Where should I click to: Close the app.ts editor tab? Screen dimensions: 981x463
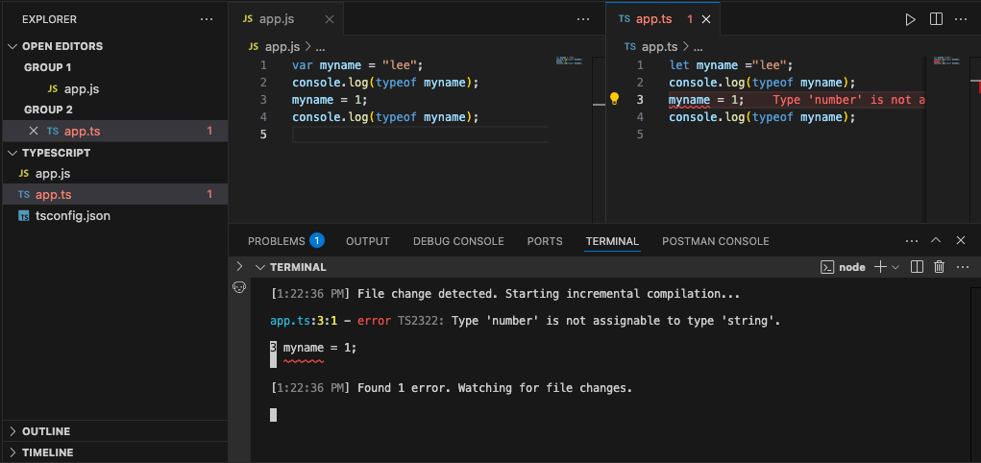pos(707,19)
